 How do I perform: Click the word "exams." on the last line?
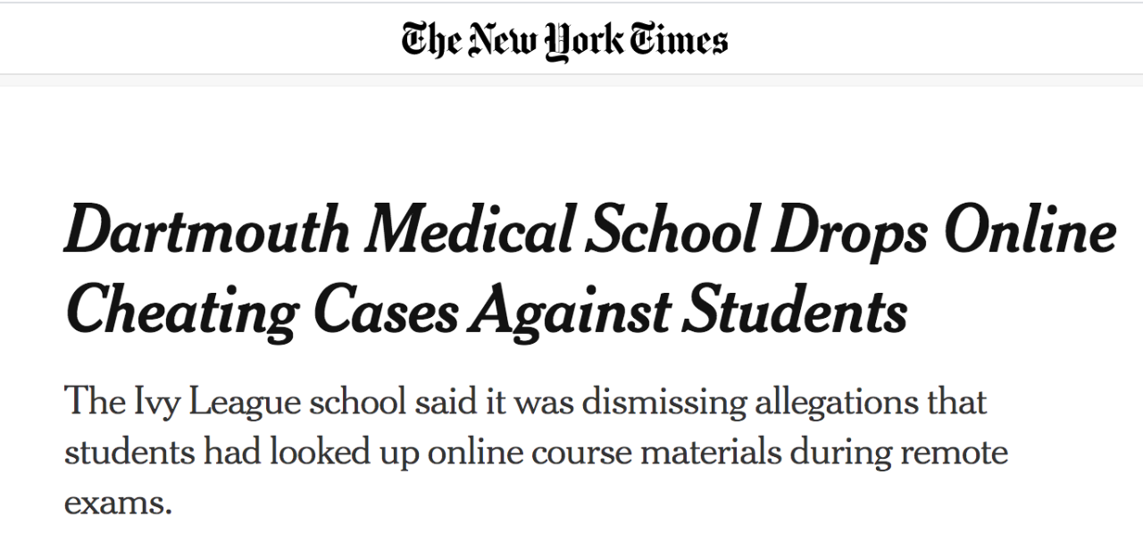pos(117,503)
